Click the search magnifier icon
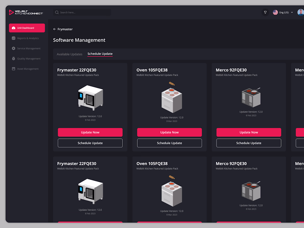304x228 pixels. click(57, 12)
